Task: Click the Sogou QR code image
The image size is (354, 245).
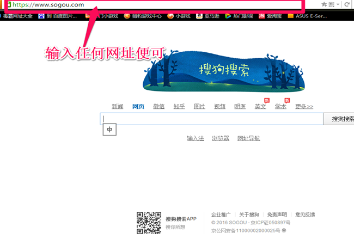Action: (148, 223)
